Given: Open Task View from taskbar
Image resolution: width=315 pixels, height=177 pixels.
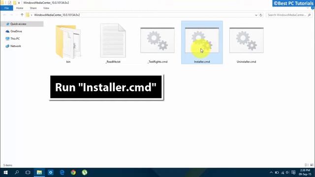Looking at the screenshot, I should 28,173.
